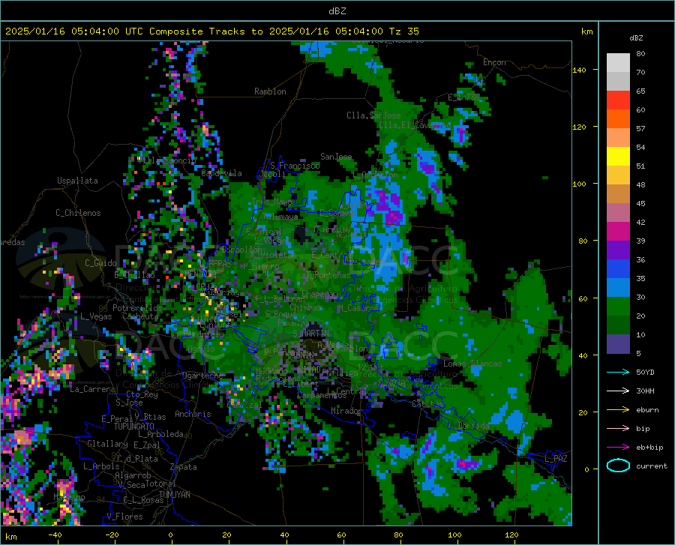Click the C_Chilenos map label
Viewport: 675px width, 545px height.
click(78, 213)
